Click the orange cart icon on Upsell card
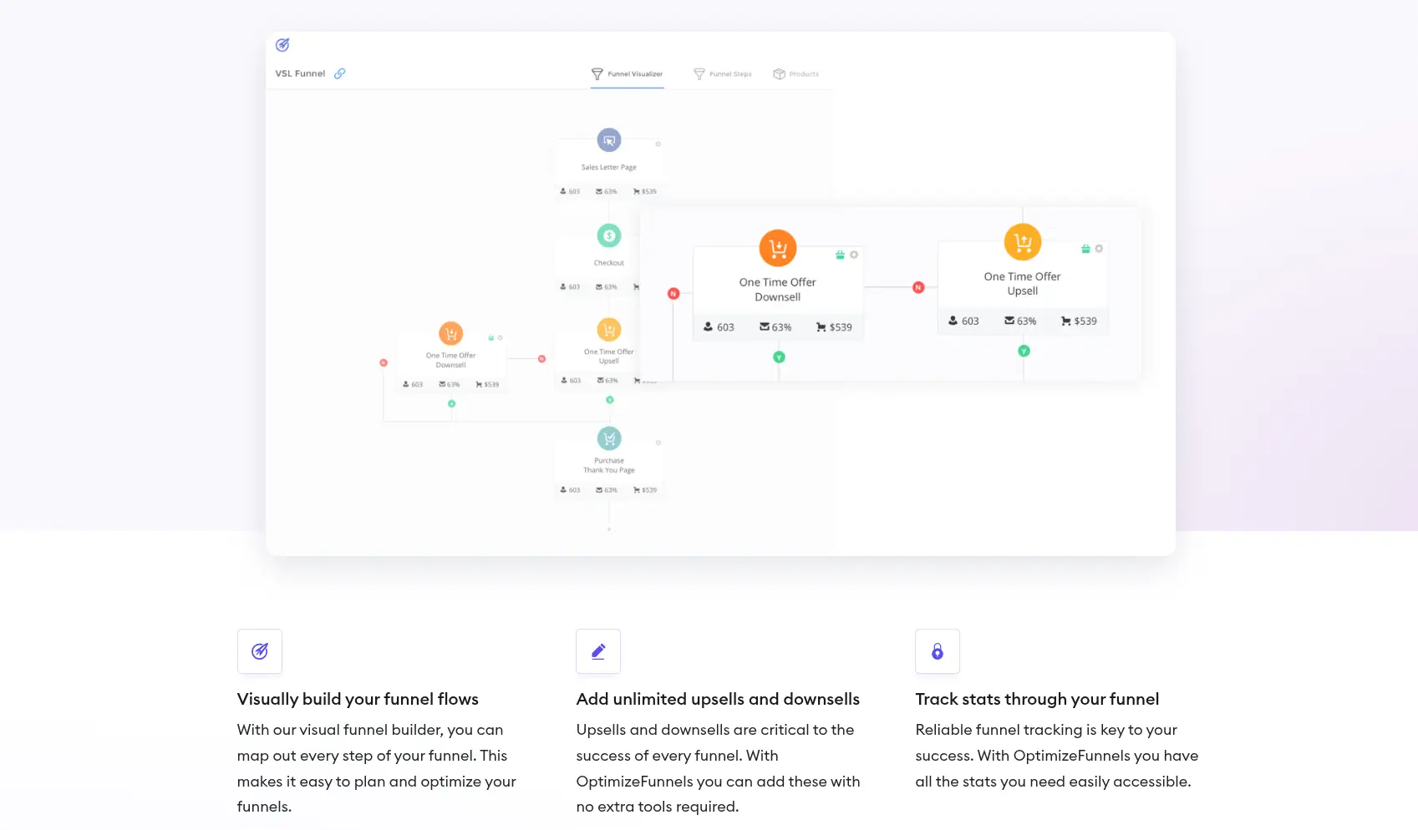 point(1023,241)
